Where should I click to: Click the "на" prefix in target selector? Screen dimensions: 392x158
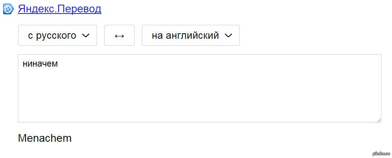pos(157,36)
